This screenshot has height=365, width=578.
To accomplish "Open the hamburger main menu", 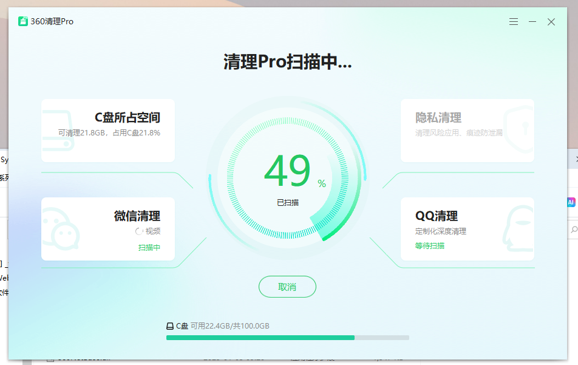I will pos(514,22).
